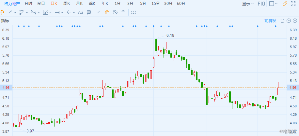Expand the arrow tool dropdown arrow
The image size is (299, 136).
click(74, 13)
